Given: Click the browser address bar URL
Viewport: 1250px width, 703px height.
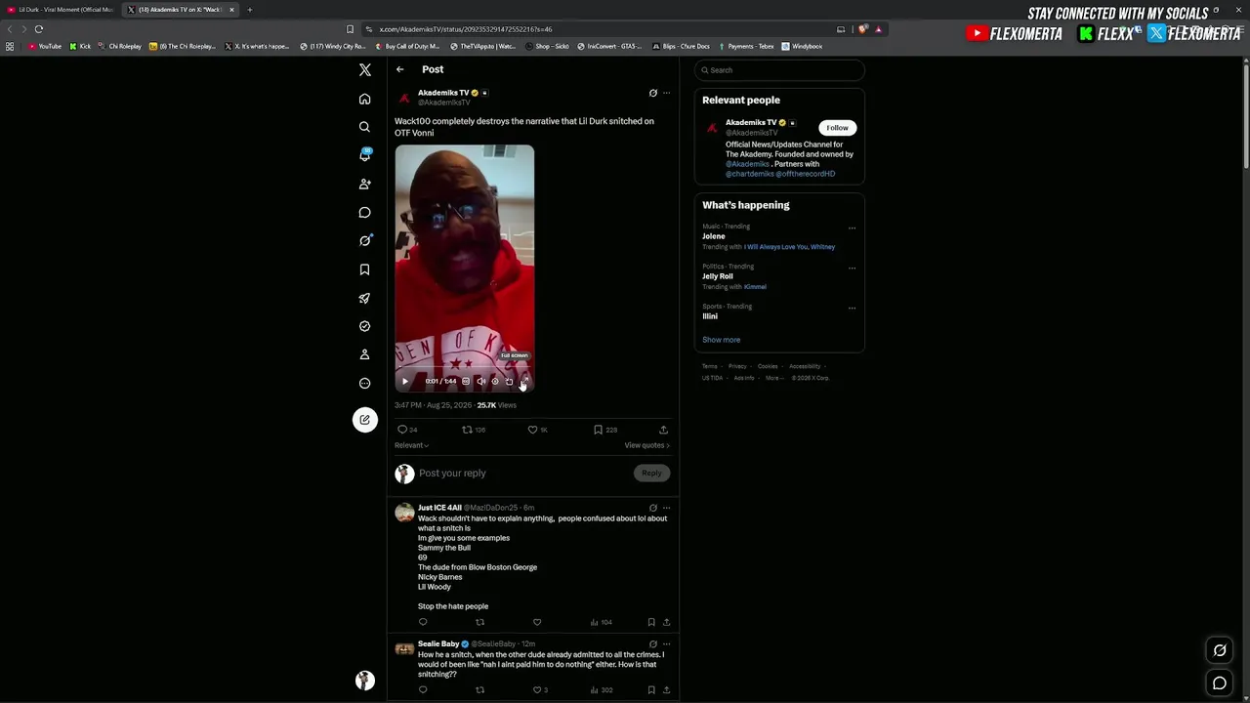Looking at the screenshot, I should tap(466, 29).
